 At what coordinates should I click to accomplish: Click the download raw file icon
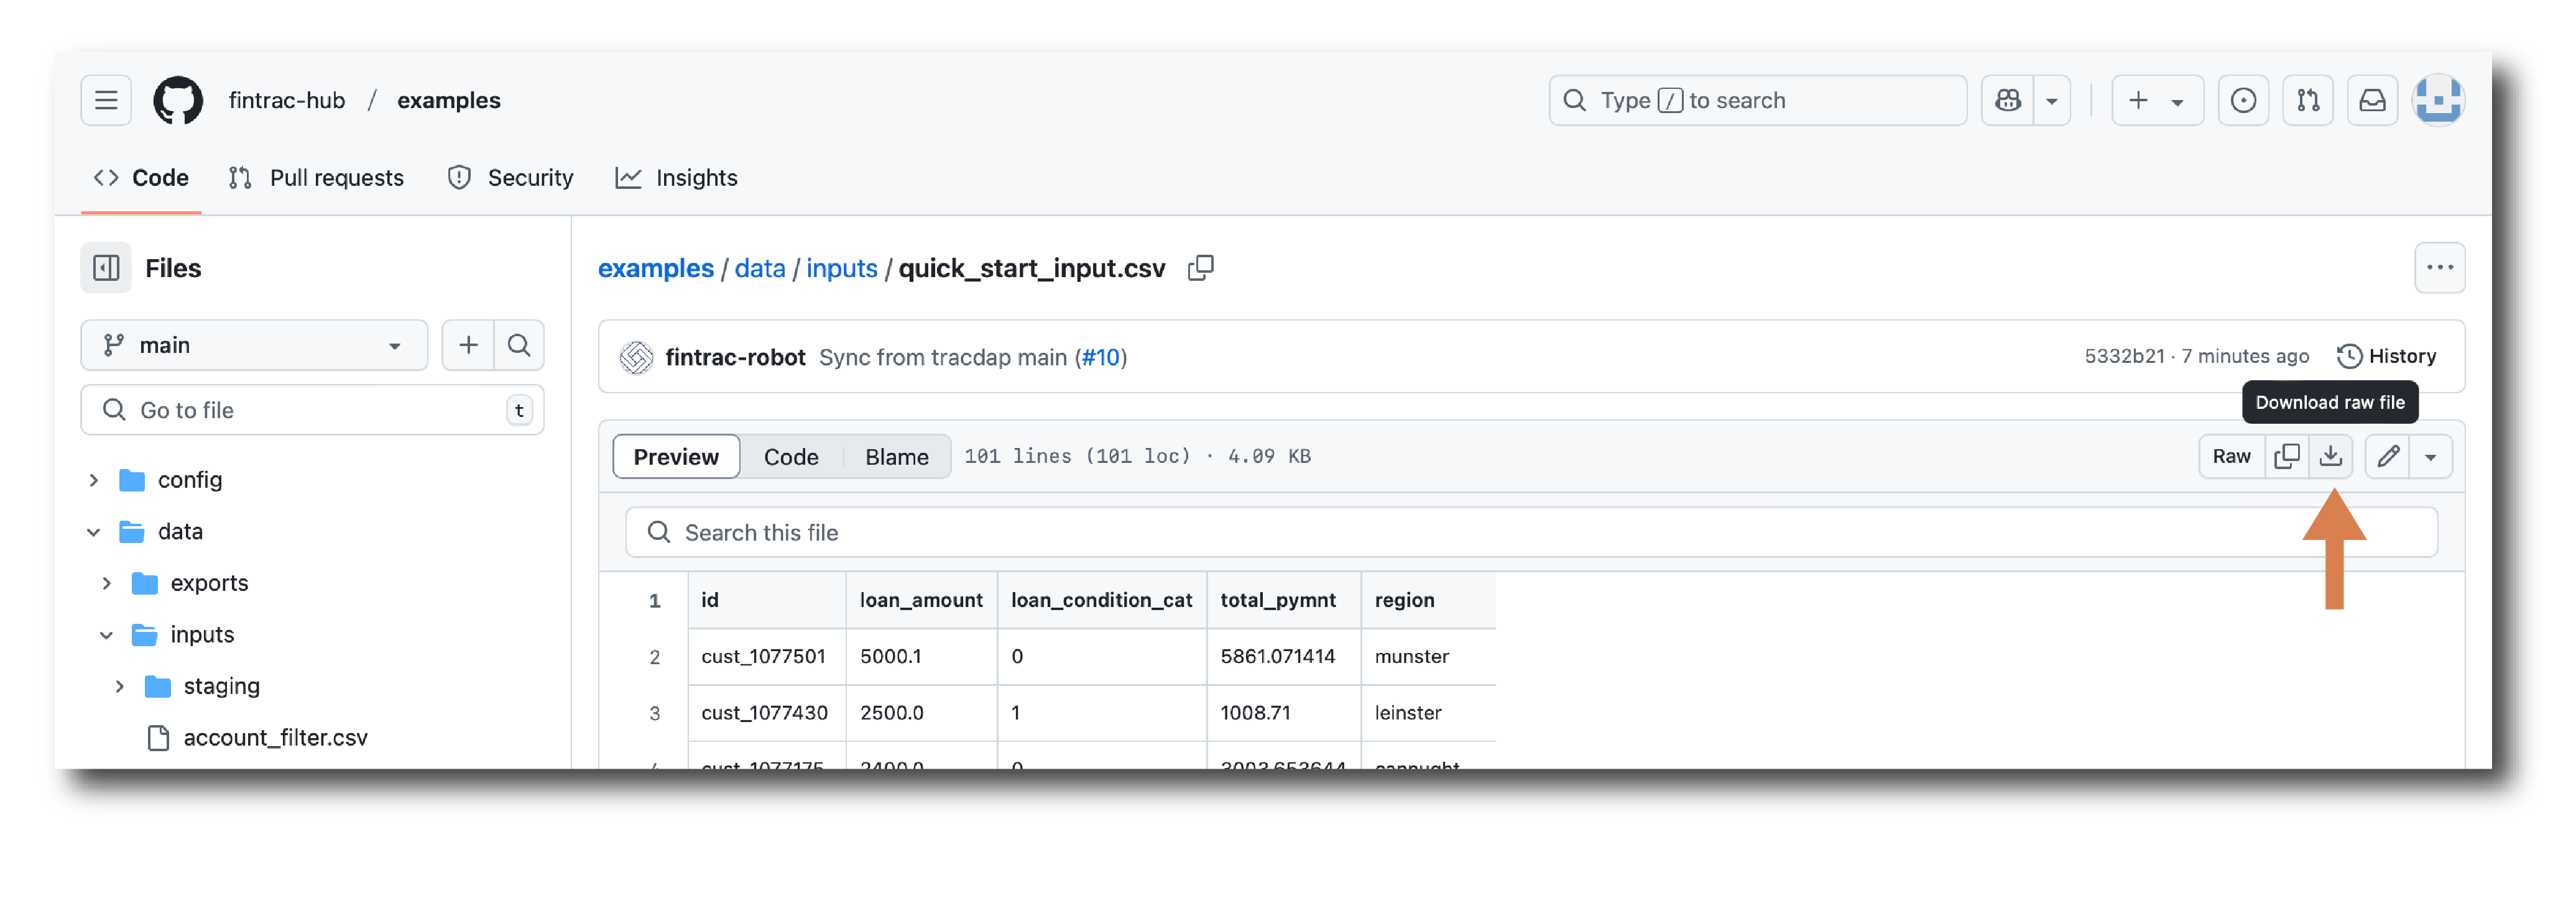pos(2330,457)
